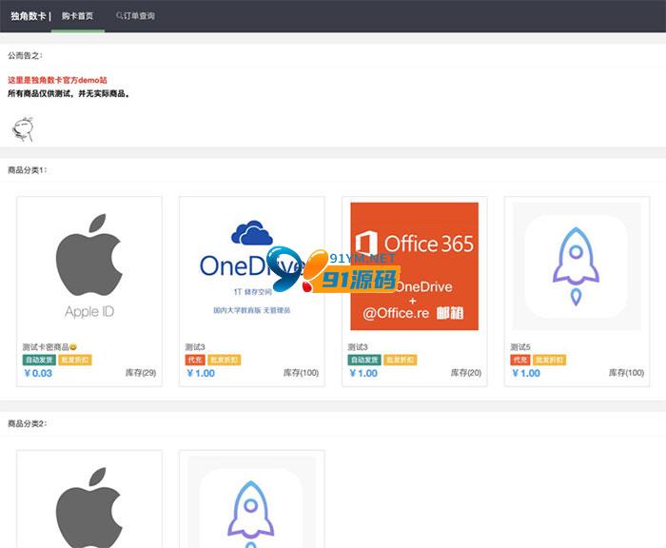This screenshot has height=548, width=666.
Task: Click the 库存(100) stock label on the OneDrive card
Action: point(302,373)
